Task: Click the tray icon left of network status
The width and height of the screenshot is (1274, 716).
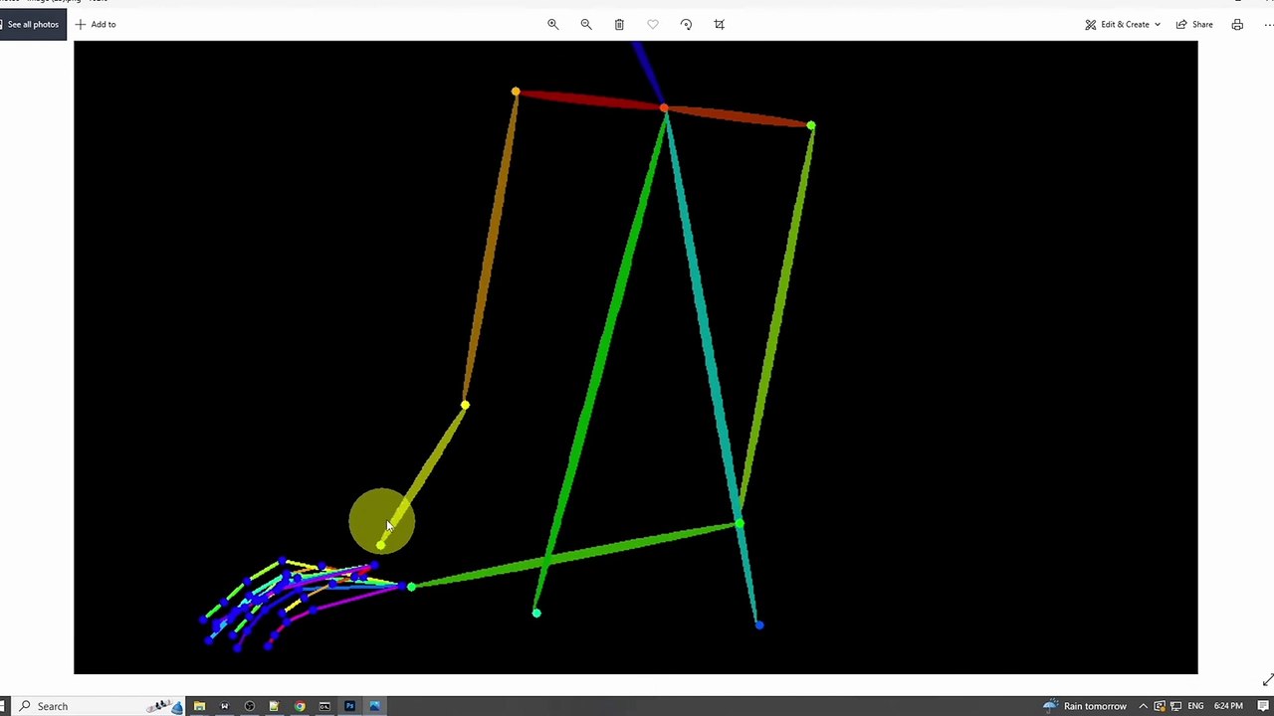Action: (x=1160, y=706)
